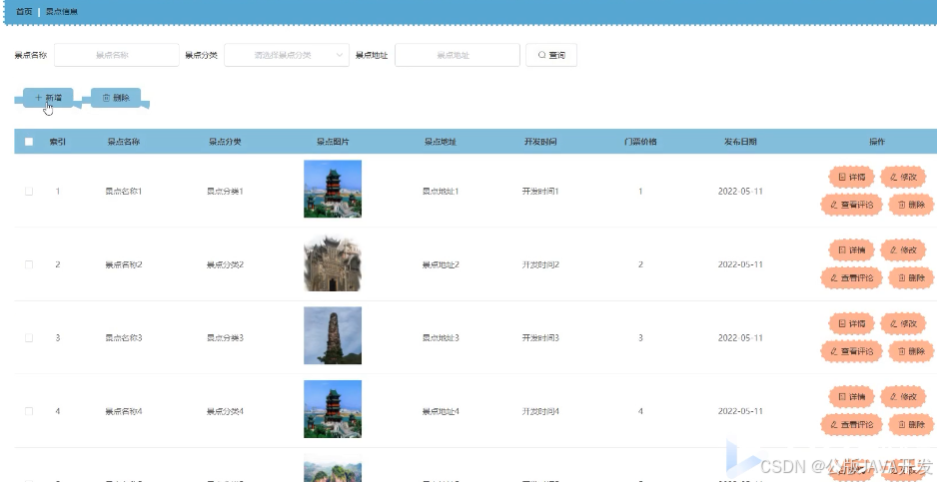
Task: Click the 查询 search button
Action: pos(551,55)
